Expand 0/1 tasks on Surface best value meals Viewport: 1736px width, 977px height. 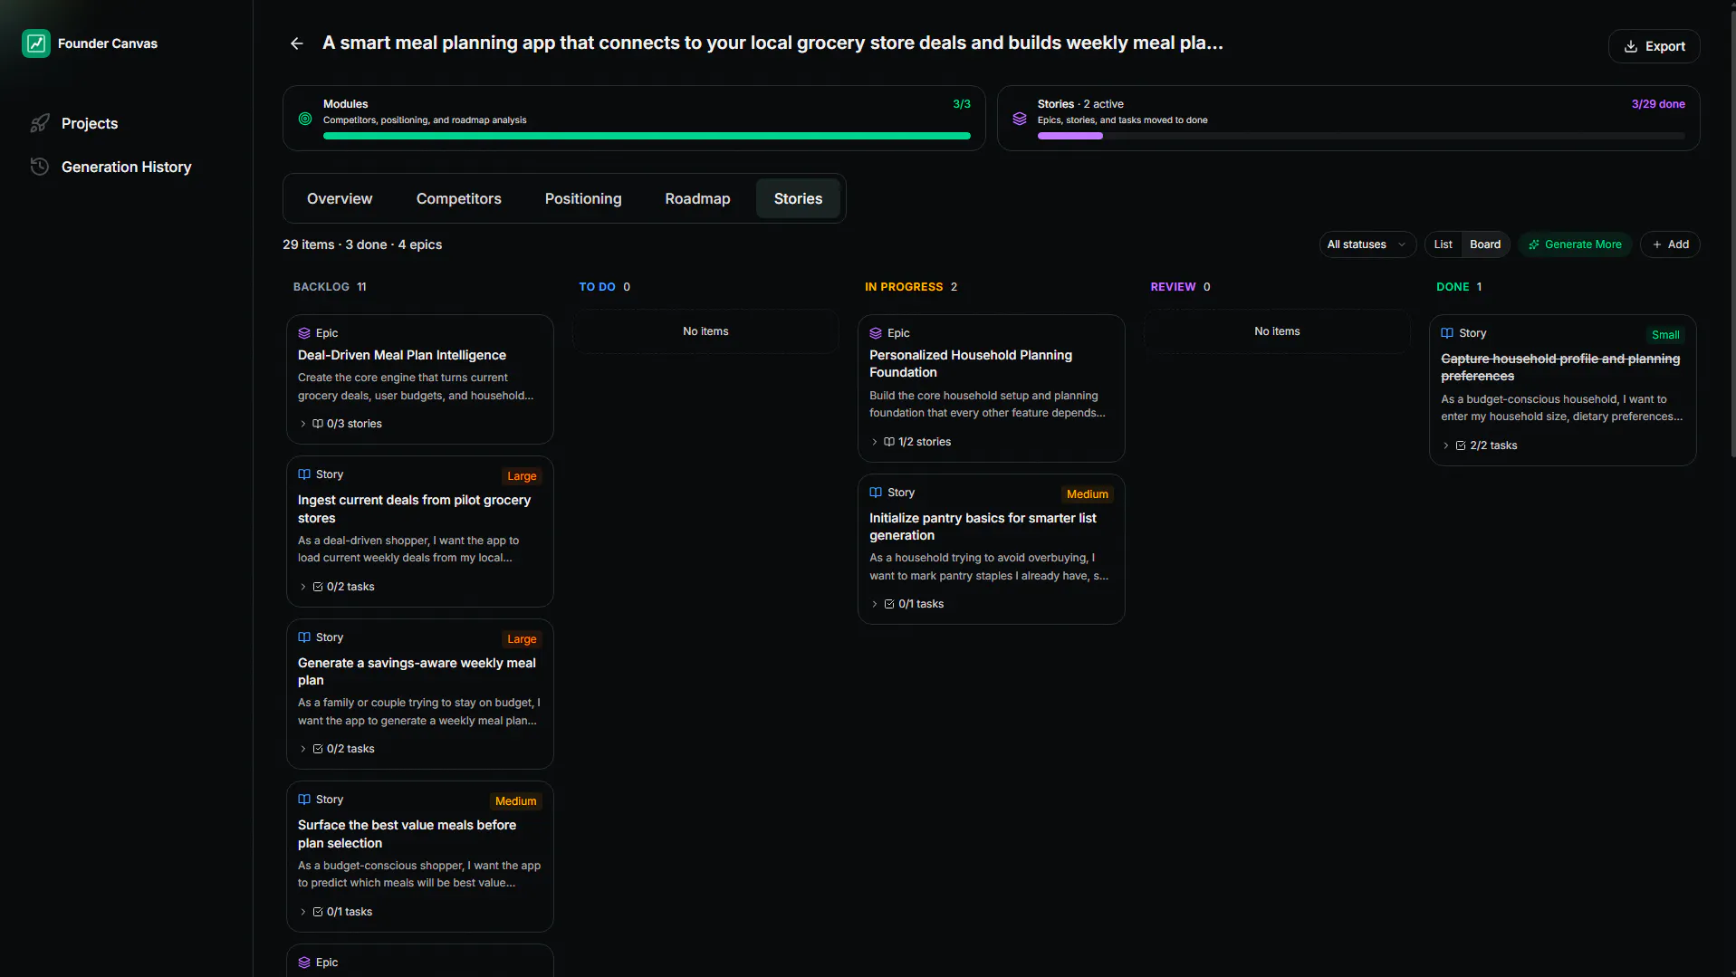pyautogui.click(x=335, y=912)
